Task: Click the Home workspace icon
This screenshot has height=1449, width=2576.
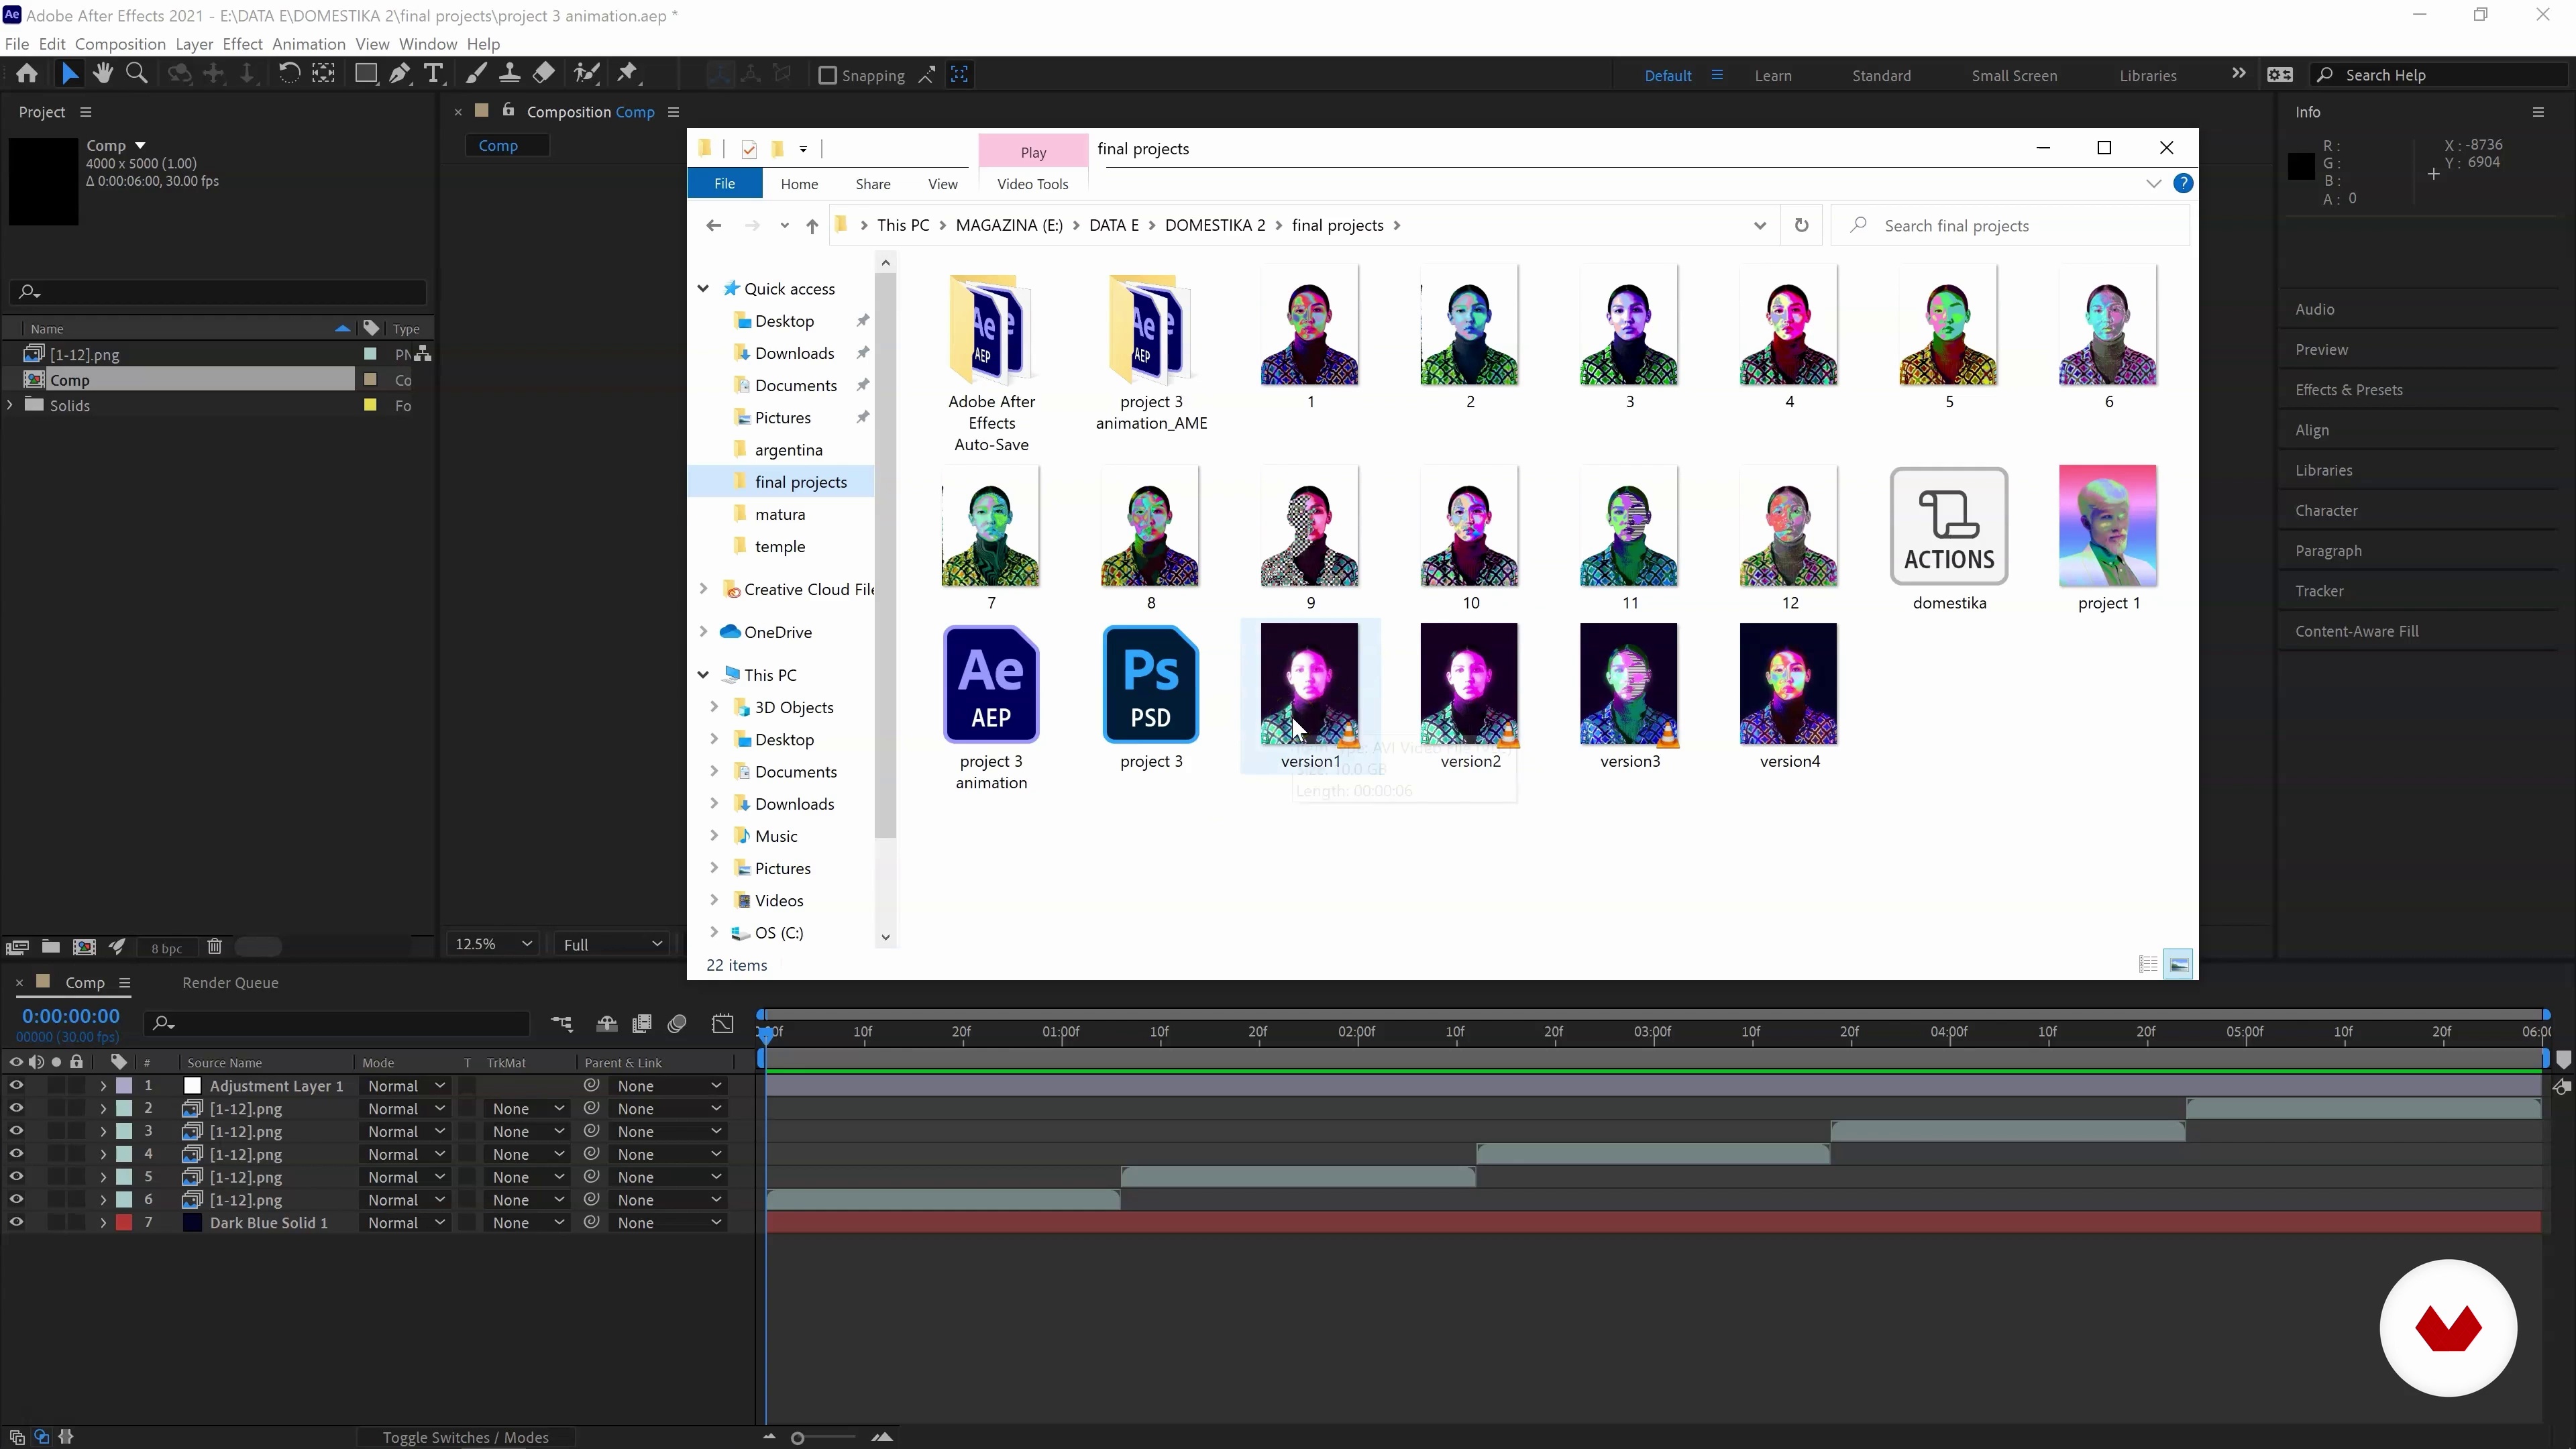Action: click(x=27, y=73)
